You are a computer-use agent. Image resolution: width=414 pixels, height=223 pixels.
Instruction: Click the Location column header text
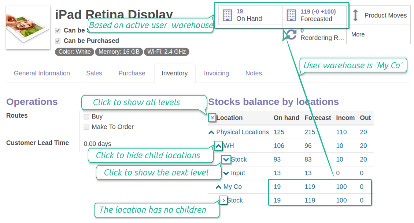pyautogui.click(x=229, y=118)
